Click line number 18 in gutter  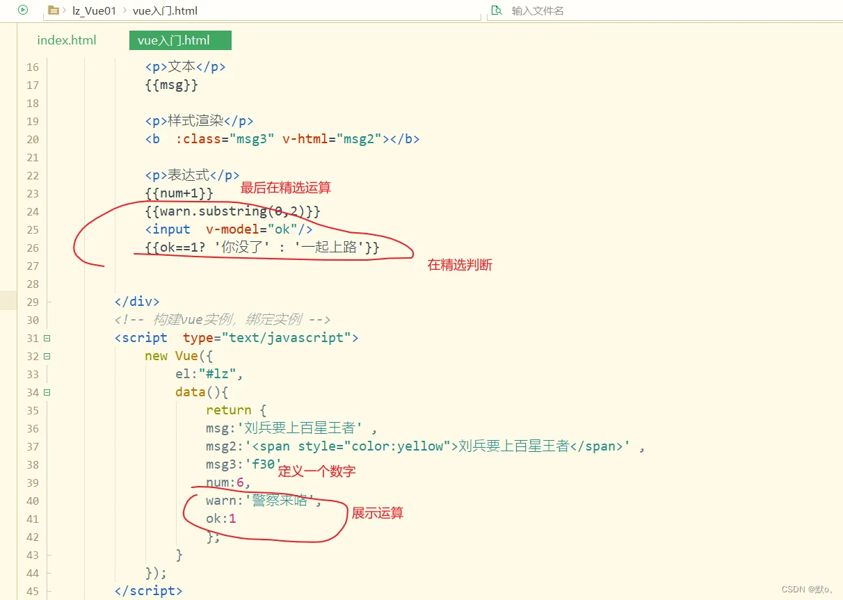(33, 103)
